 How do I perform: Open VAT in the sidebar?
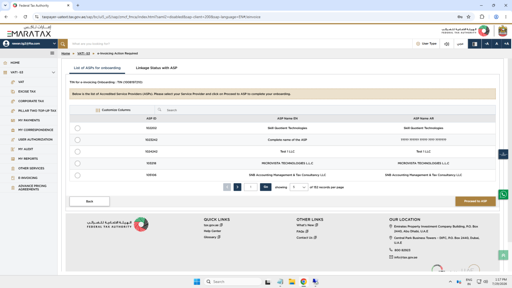click(x=21, y=82)
